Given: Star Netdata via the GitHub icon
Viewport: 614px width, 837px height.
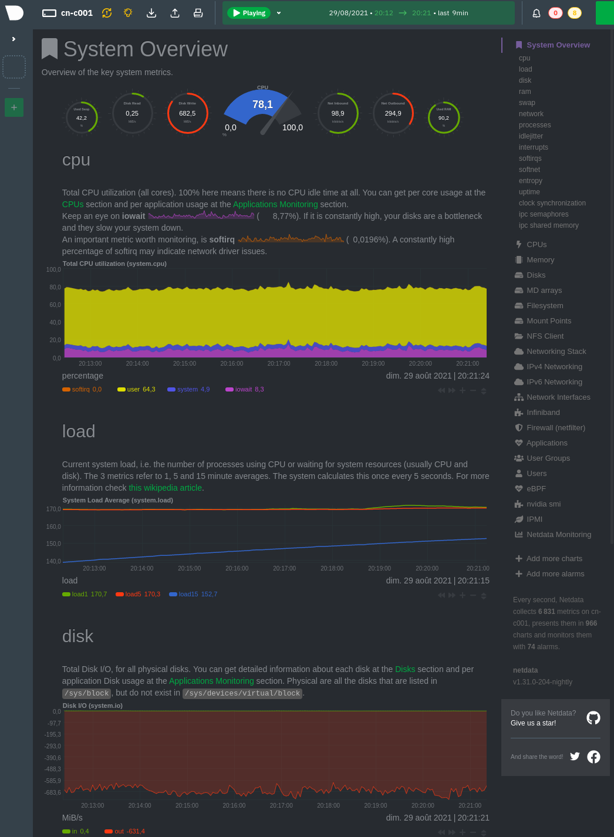Looking at the screenshot, I should pos(593,718).
